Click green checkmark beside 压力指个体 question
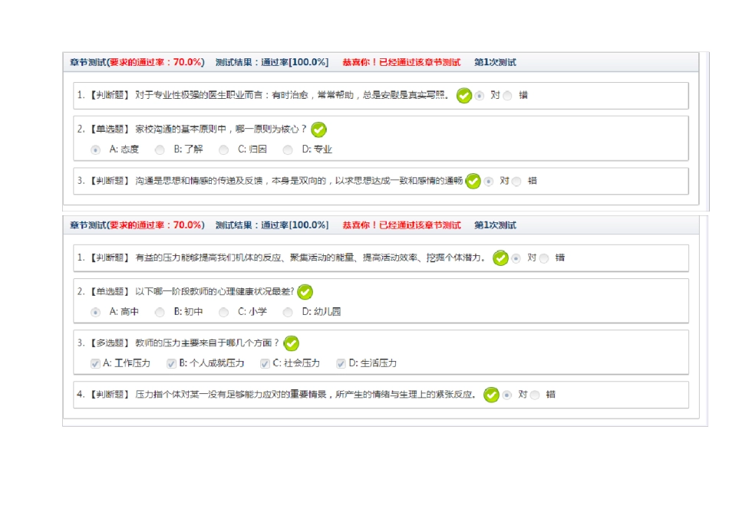Viewport: 729px width, 515px height. click(x=491, y=395)
